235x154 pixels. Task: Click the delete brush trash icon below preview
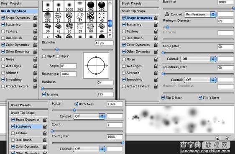tap(227, 138)
